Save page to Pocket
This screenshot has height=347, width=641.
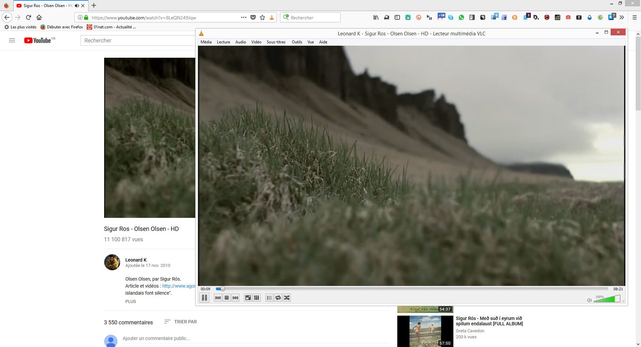coord(253,17)
